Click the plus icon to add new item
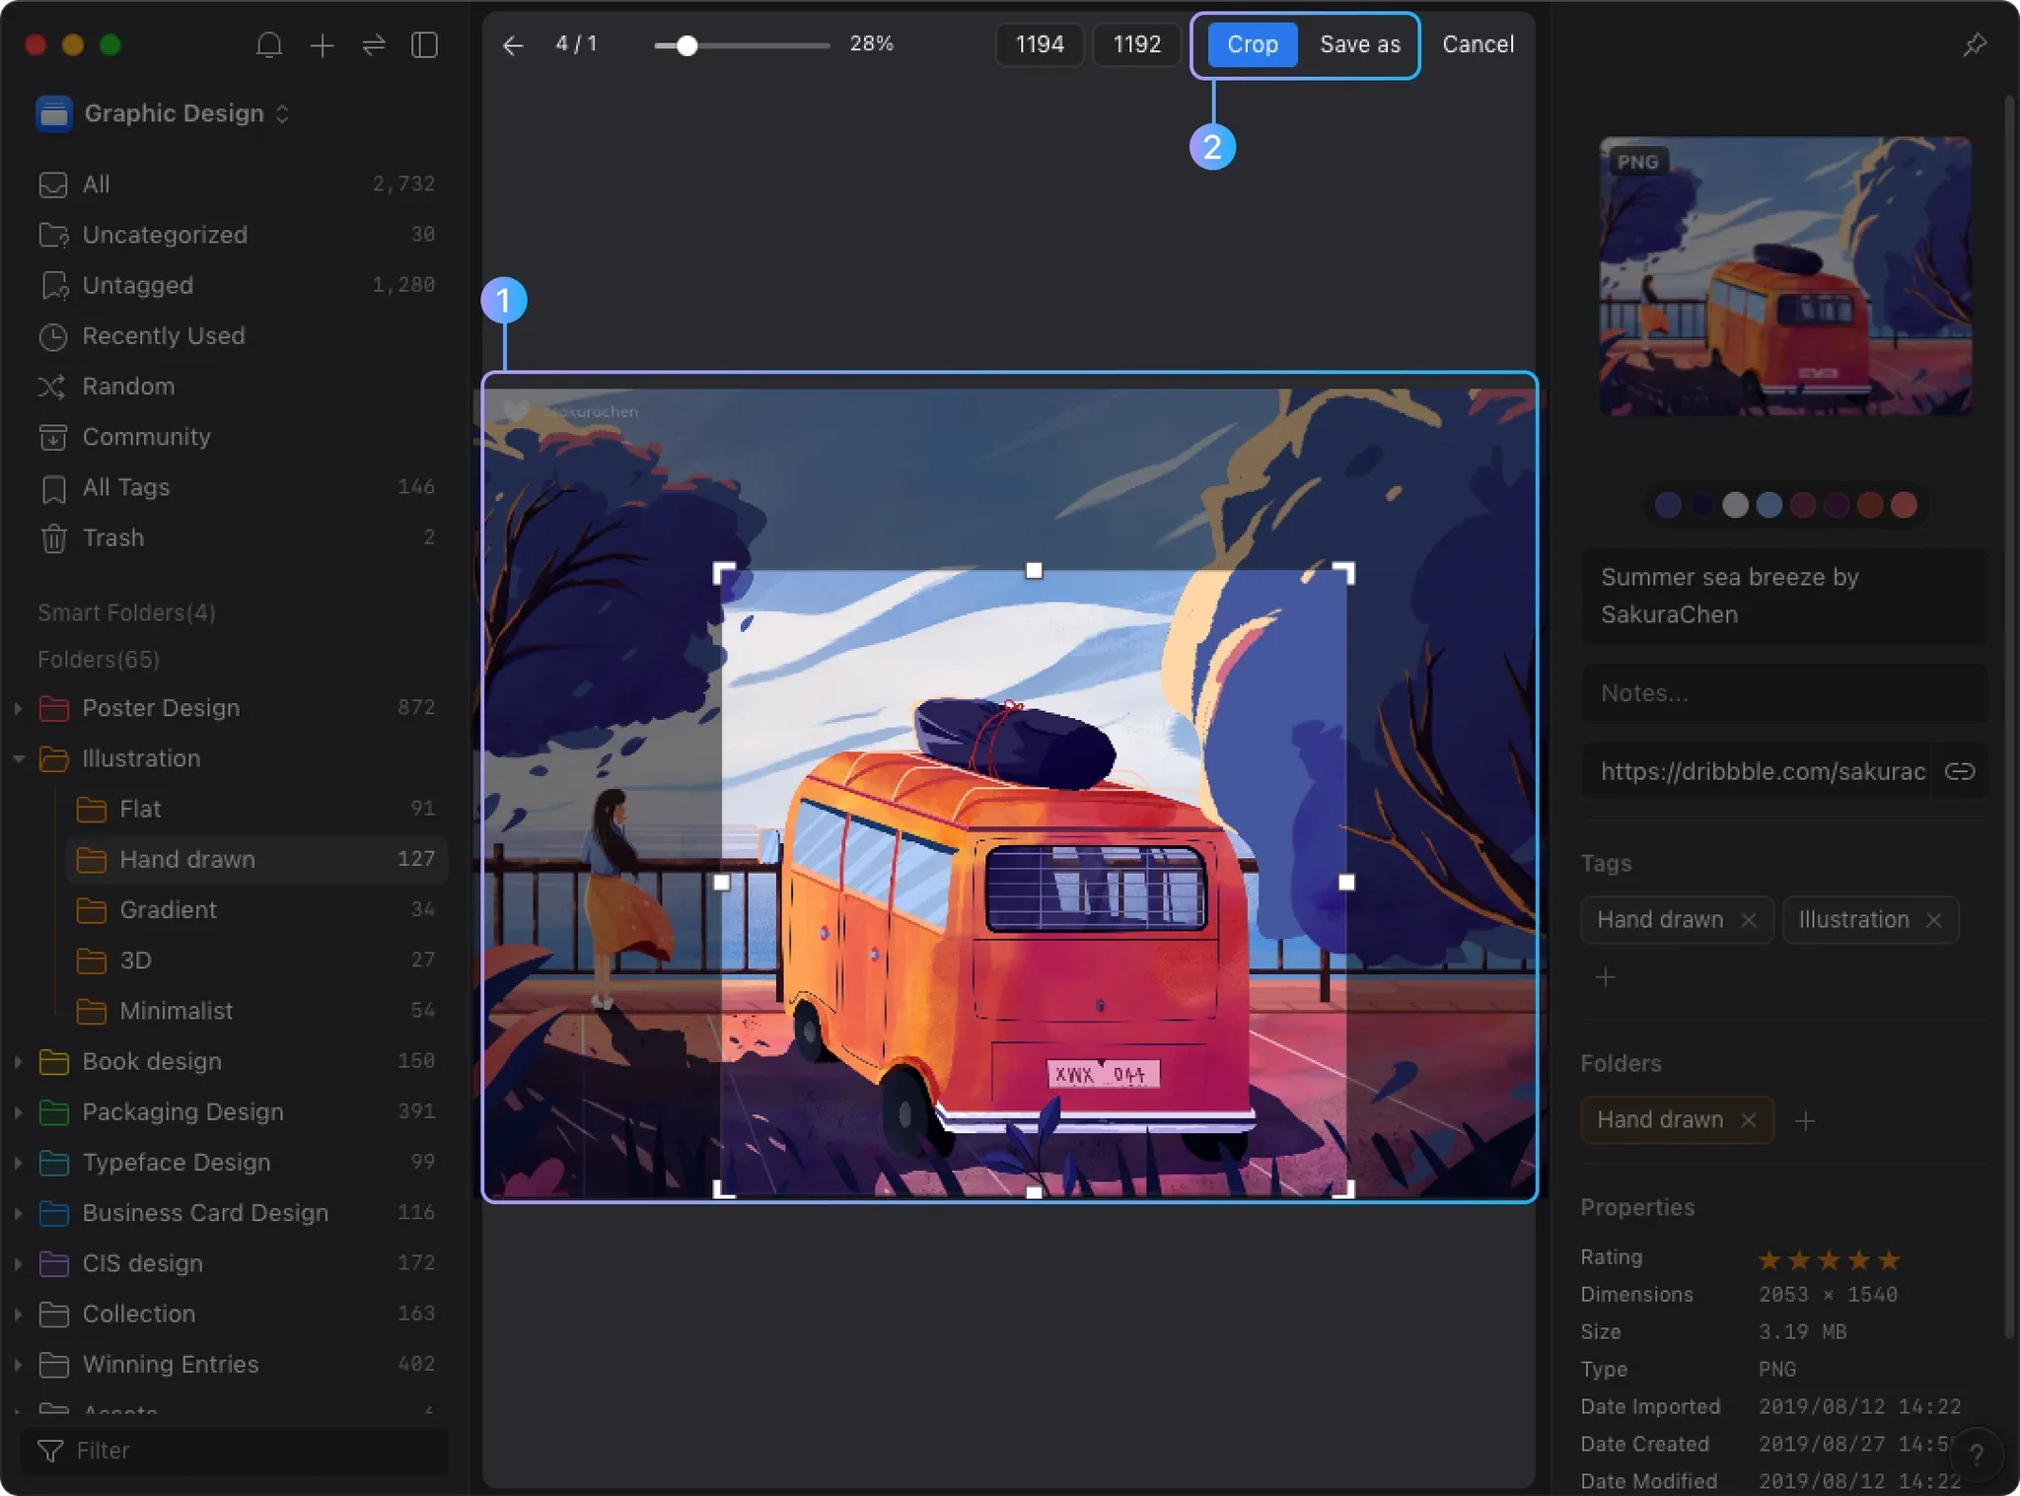This screenshot has height=1496, width=2020. (322, 45)
